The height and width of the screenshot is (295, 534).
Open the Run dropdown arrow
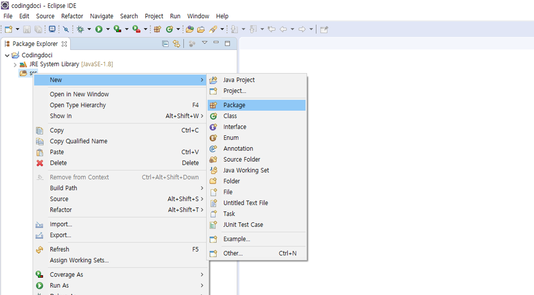[108, 29]
